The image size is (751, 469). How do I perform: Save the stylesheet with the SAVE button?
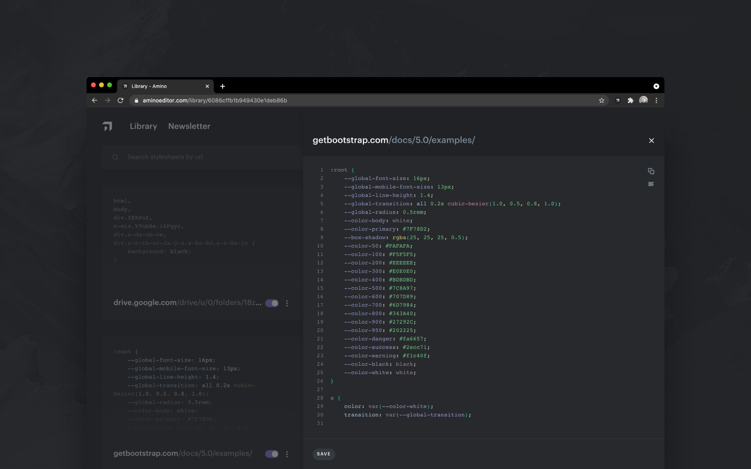point(324,454)
